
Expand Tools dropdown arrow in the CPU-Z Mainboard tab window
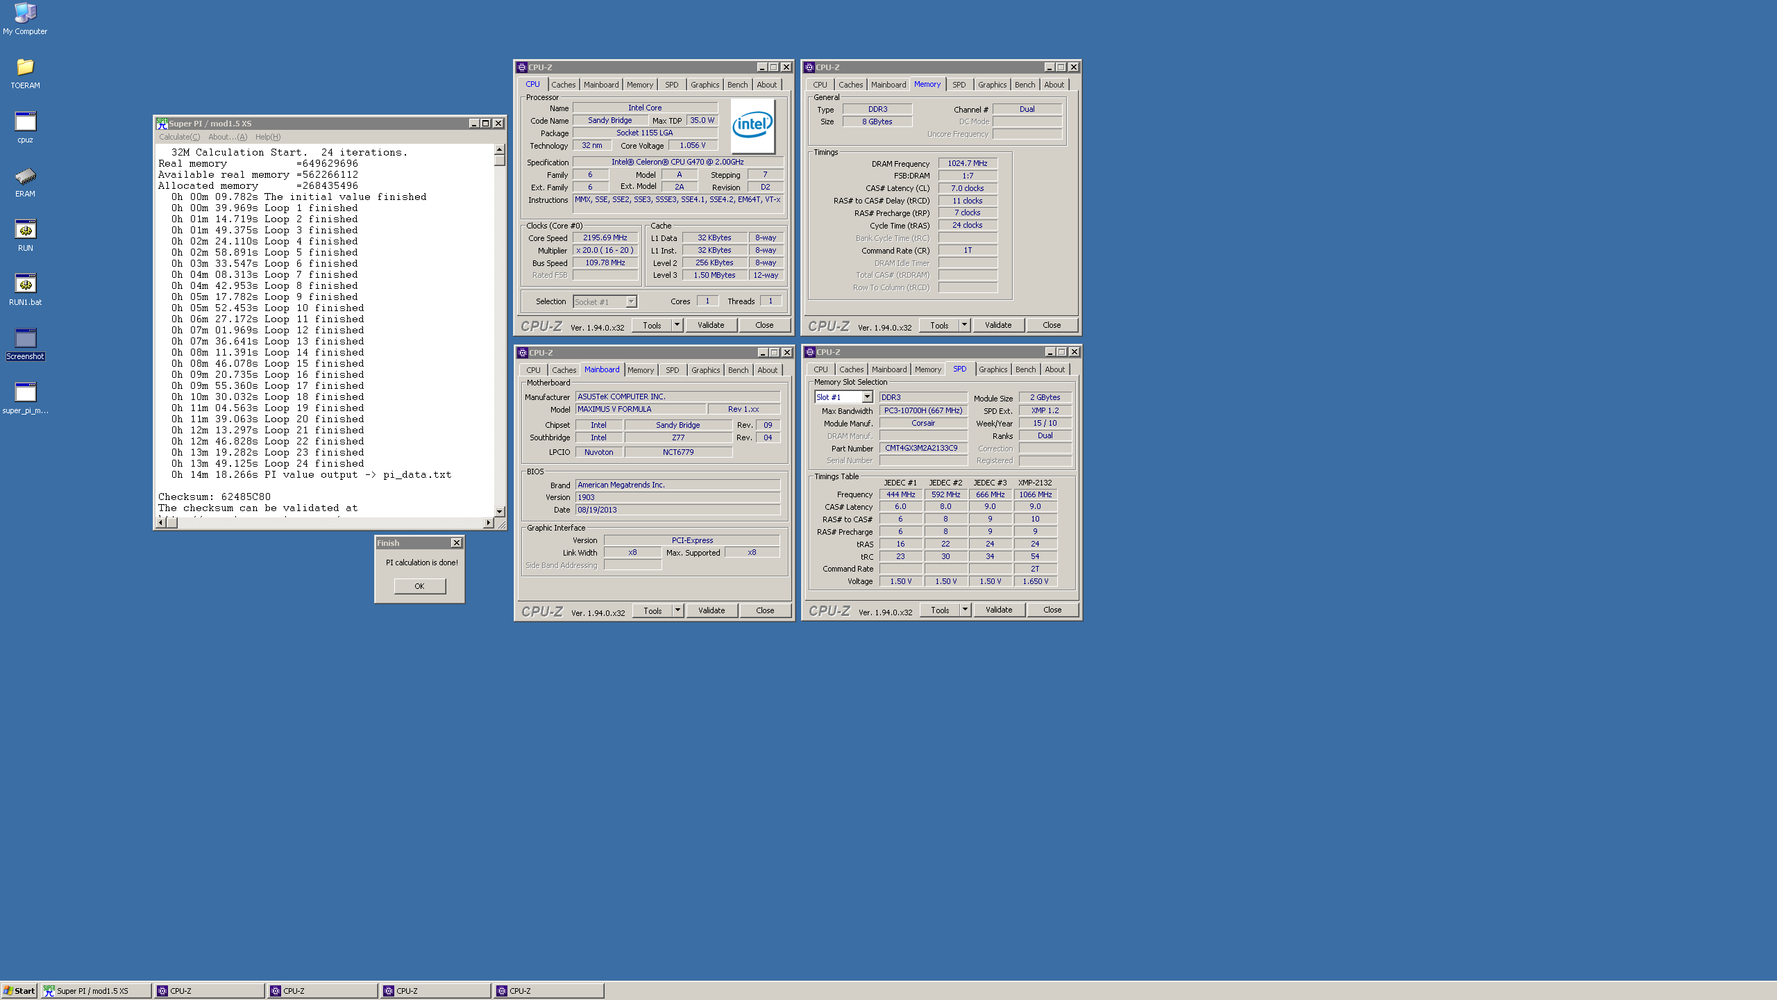677,610
